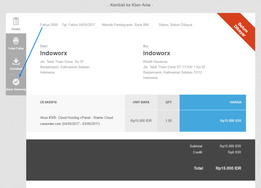This screenshot has width=261, height=188.
Task: Click the HARGA column header
Action: pyautogui.click(x=236, y=102)
